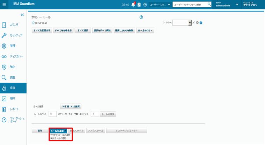Viewport: 265px width, 145px height.
Task: Click the header help question mark icon
Action: pyautogui.click(x=145, y=5)
